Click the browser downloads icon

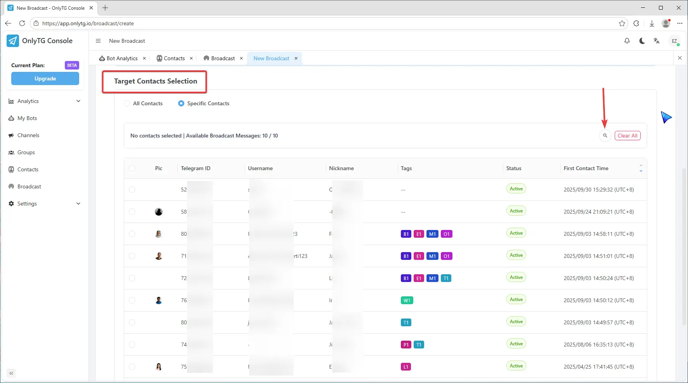click(652, 23)
